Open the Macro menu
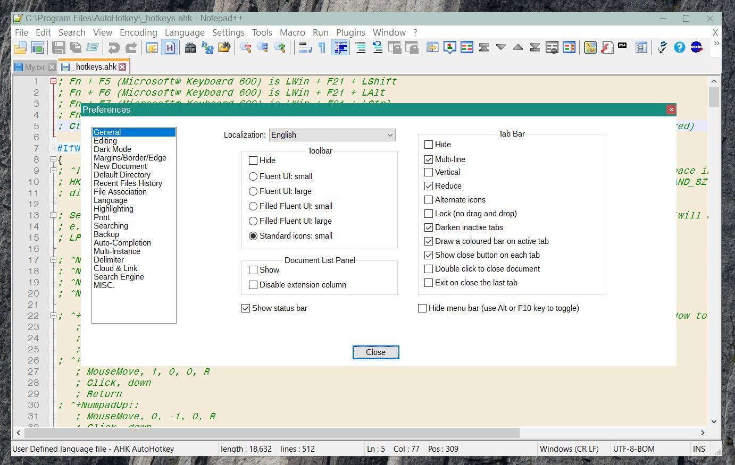 tap(293, 32)
